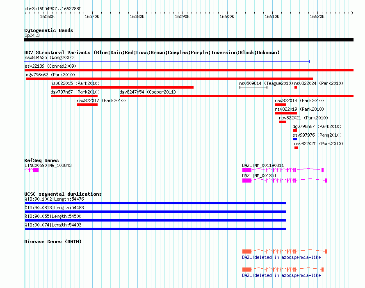This screenshot has width=365, height=288.
Task: Click the red nsv822015 loss bar
Action: [x=122, y=87]
